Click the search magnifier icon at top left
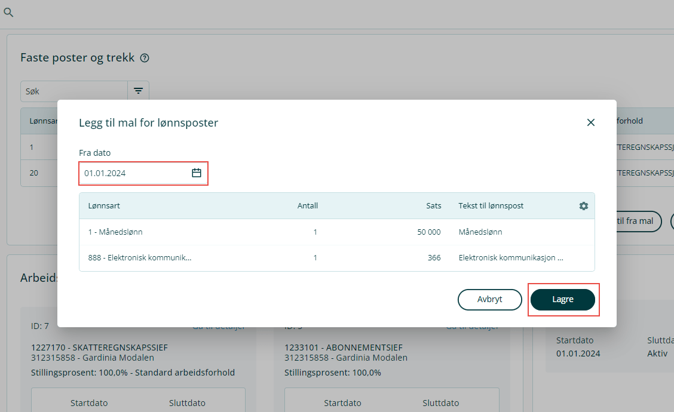Image resolution: width=674 pixels, height=412 pixels. (x=8, y=13)
